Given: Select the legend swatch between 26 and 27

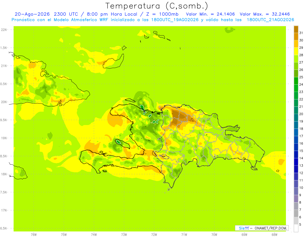Looking at the screenshot, I should point(296,66).
